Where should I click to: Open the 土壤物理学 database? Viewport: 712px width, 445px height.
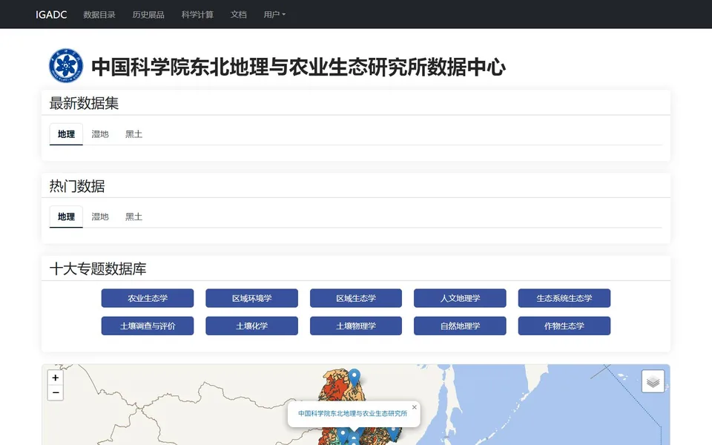tap(356, 326)
